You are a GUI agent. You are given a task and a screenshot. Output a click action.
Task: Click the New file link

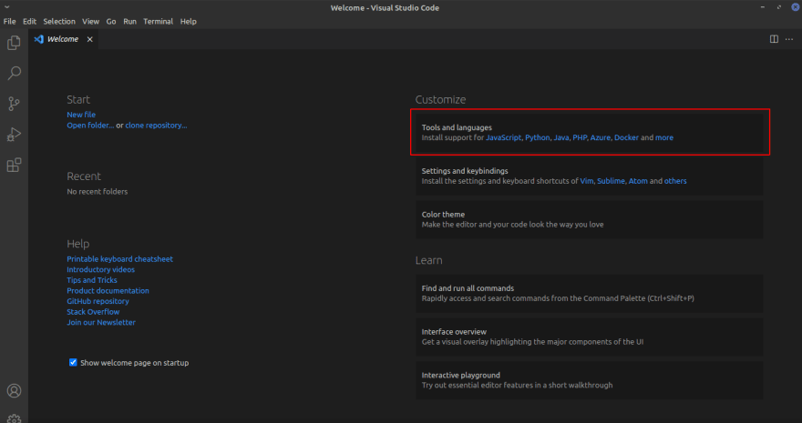click(81, 115)
